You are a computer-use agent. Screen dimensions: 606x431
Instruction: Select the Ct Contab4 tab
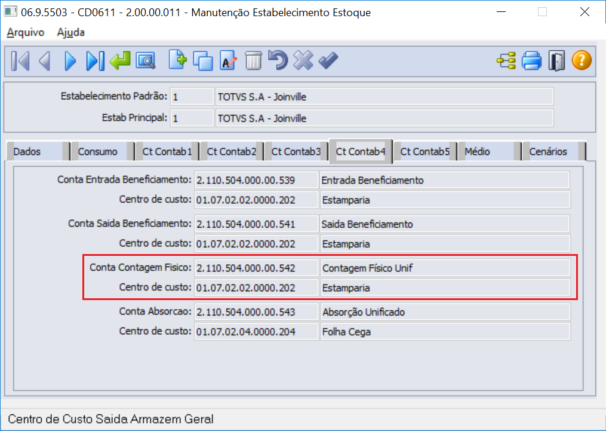point(361,151)
